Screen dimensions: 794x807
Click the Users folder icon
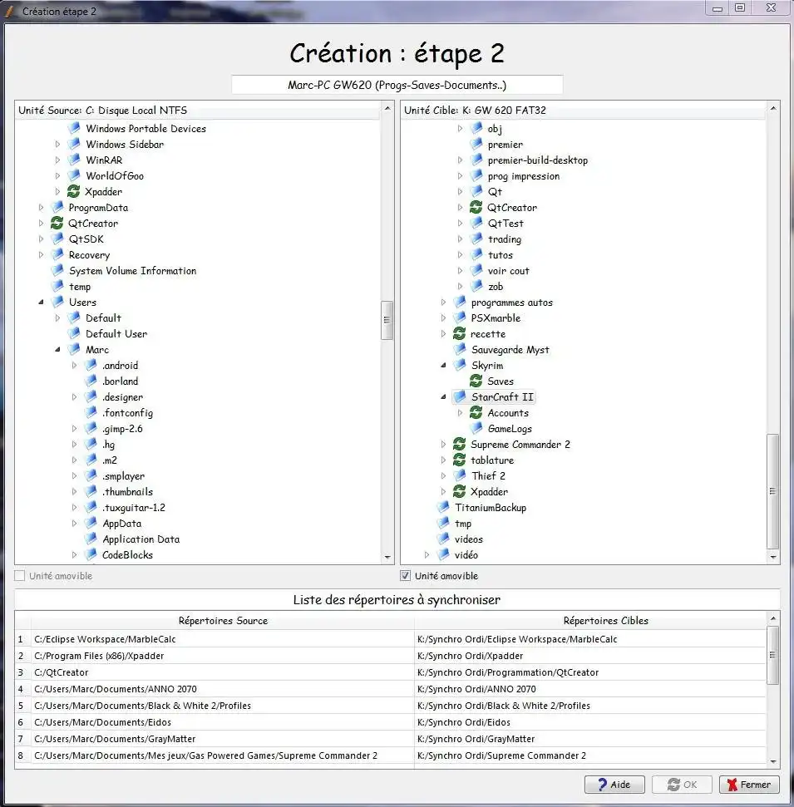(57, 303)
